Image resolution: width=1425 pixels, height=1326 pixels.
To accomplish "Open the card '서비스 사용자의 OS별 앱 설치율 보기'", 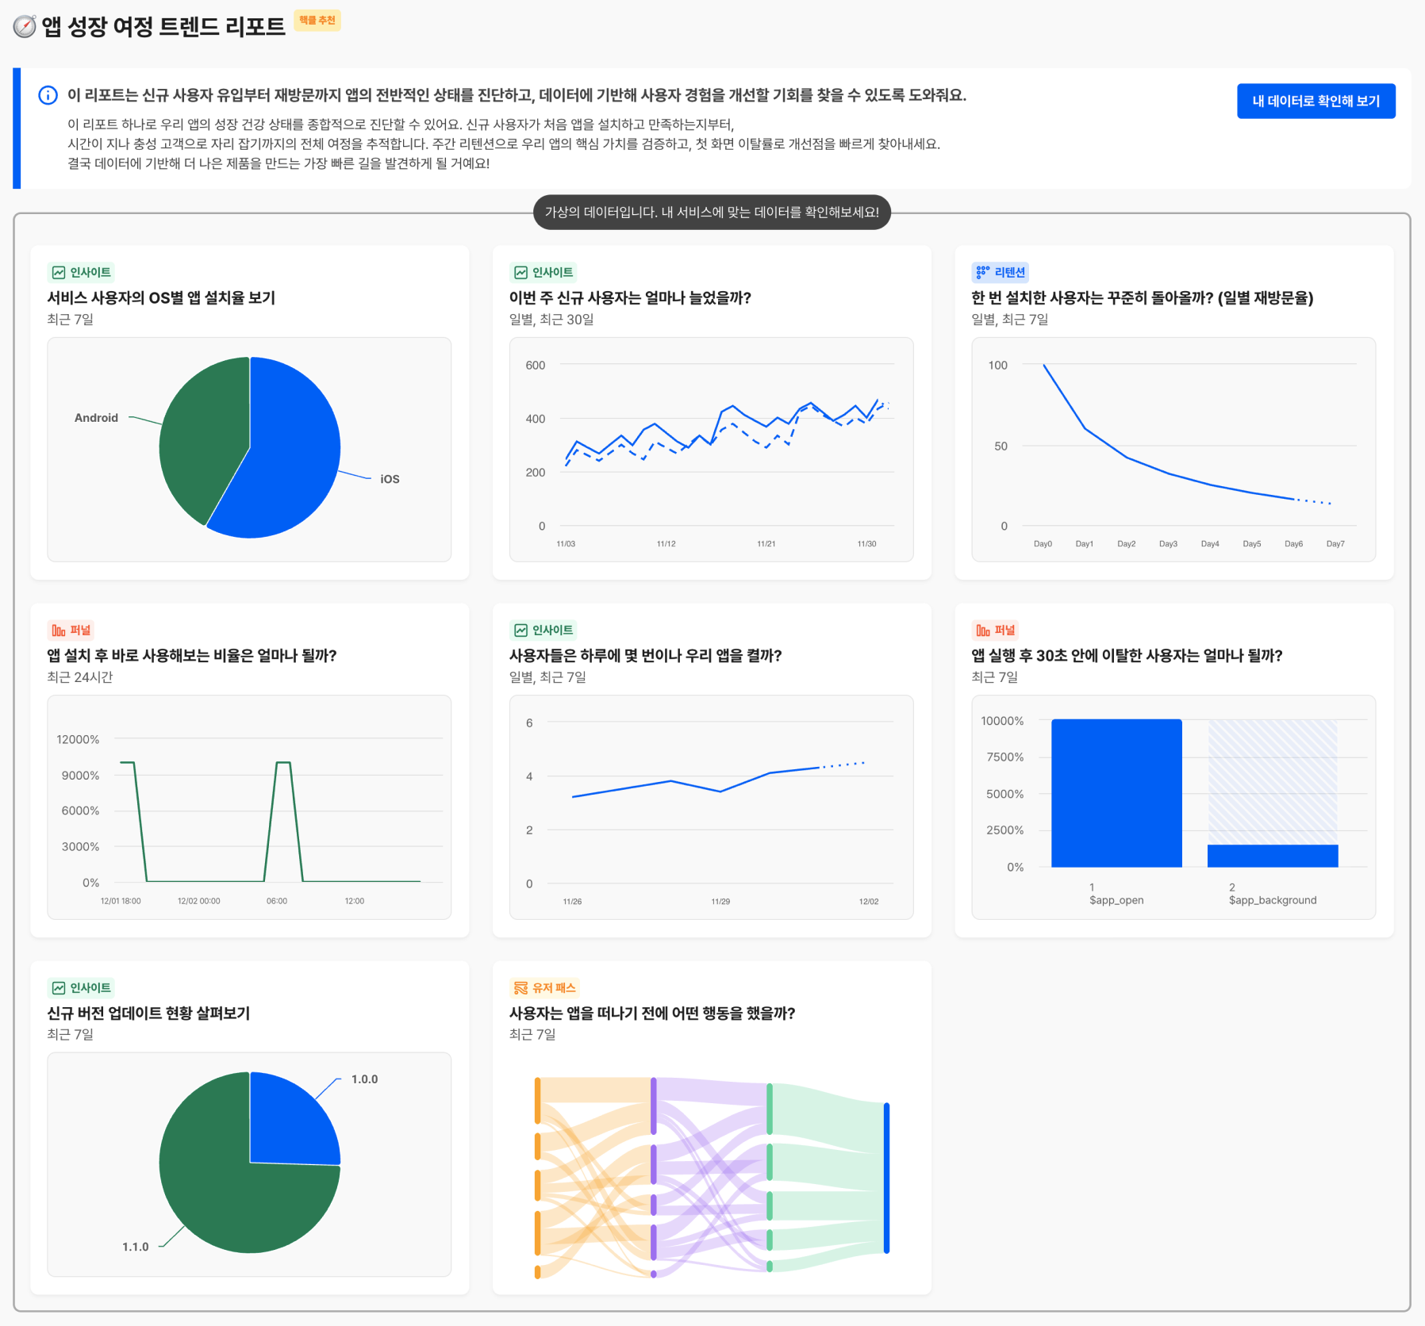I will 250,412.
